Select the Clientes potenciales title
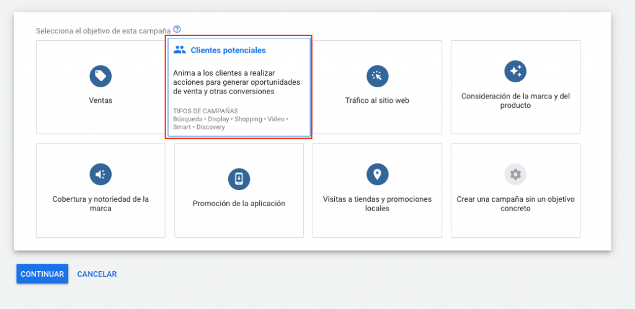This screenshot has width=635, height=309. click(x=228, y=50)
